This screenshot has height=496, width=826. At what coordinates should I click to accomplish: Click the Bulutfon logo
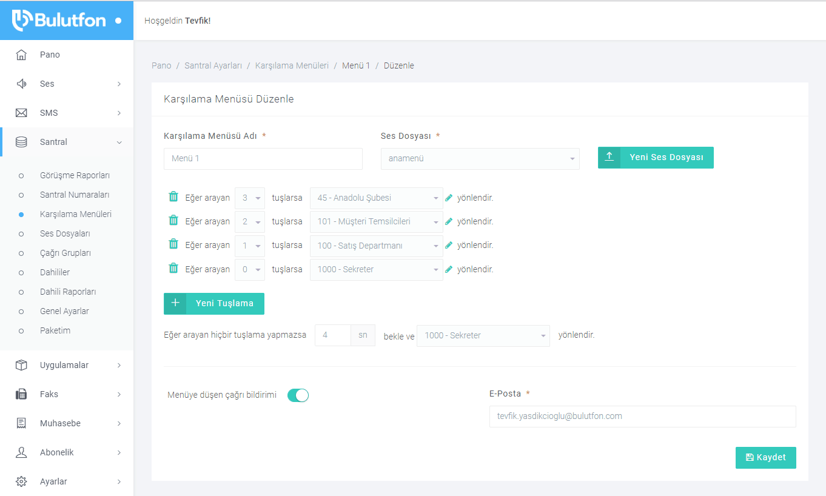(59, 20)
